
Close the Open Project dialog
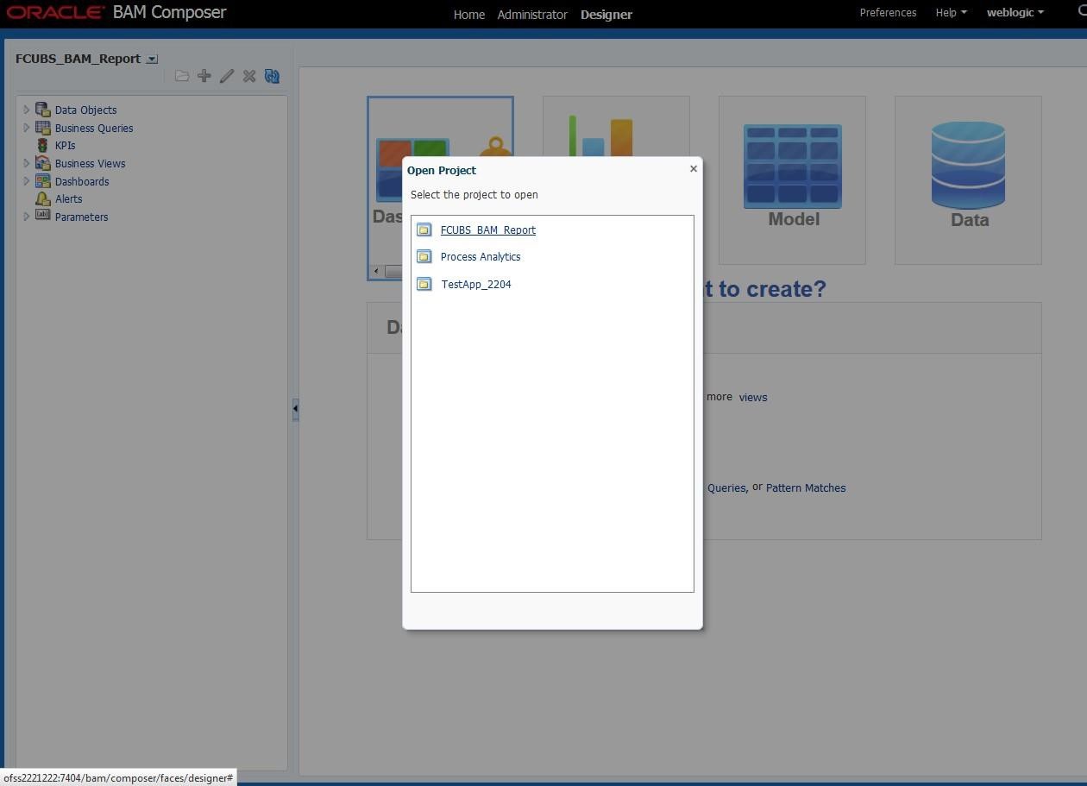tap(694, 169)
